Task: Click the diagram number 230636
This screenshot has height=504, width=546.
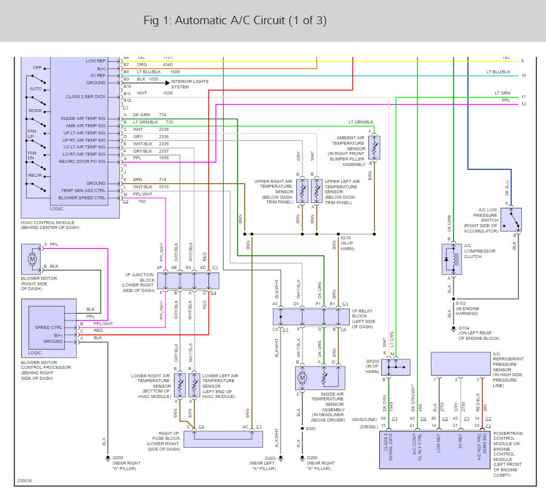Action: pos(25,481)
